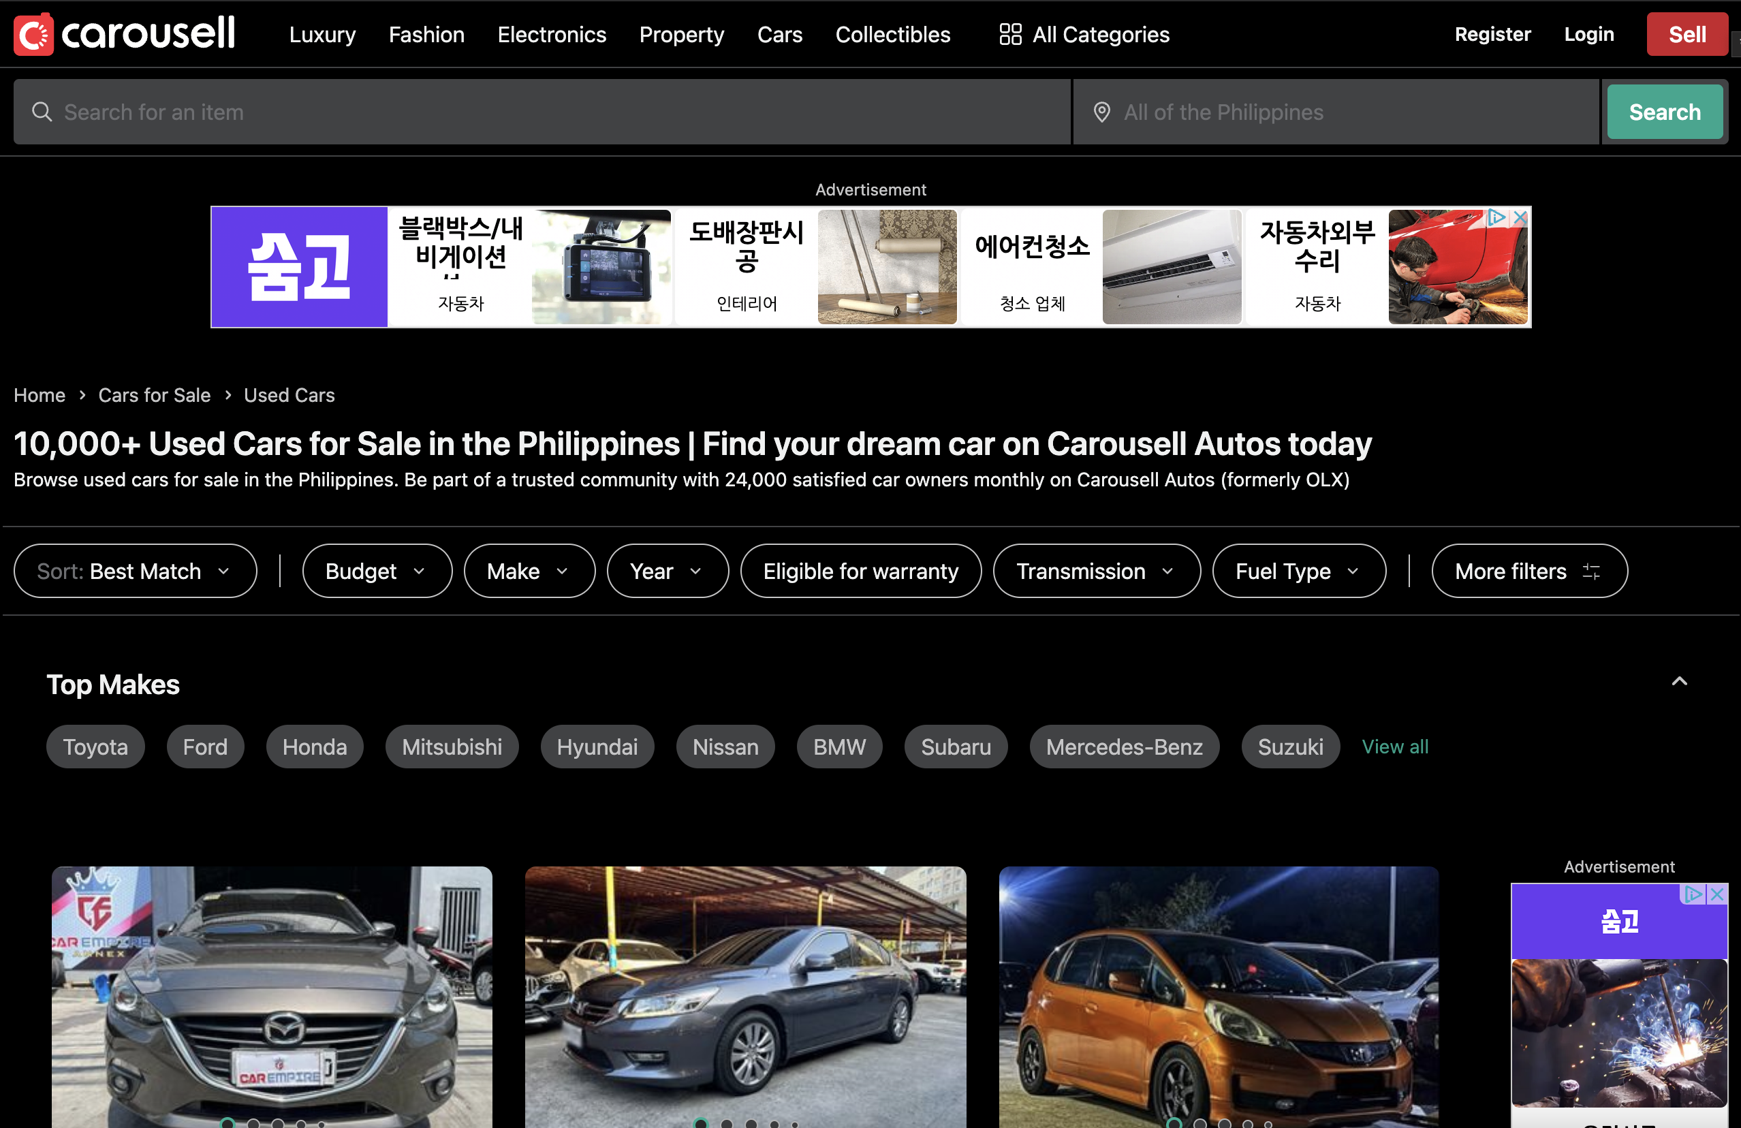1741x1128 pixels.
Task: Open the Sort: Best Match dropdown
Action: 136,571
